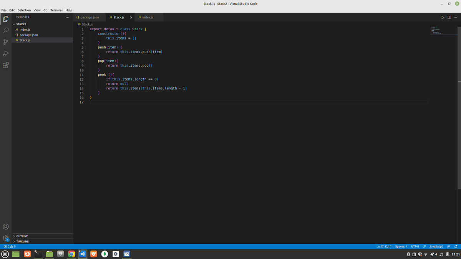The image size is (461, 259).
Task: Click the Split Editor icon
Action: point(449,18)
